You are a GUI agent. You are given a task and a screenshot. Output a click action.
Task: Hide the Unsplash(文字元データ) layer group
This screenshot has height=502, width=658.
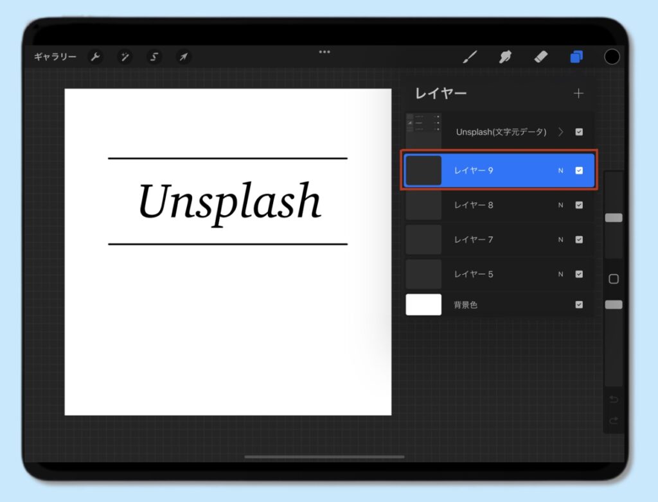point(579,132)
